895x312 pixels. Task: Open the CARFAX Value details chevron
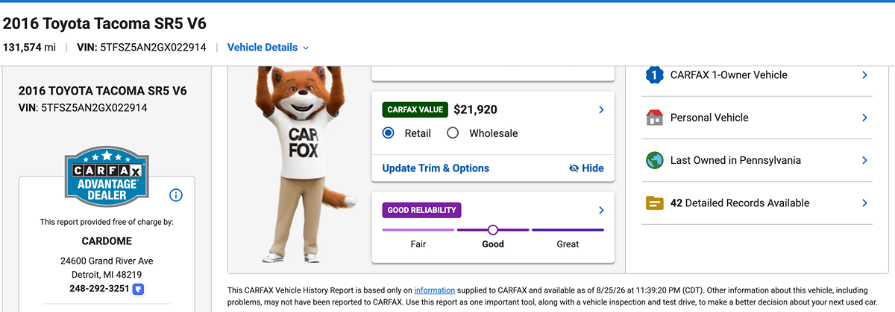coord(601,109)
